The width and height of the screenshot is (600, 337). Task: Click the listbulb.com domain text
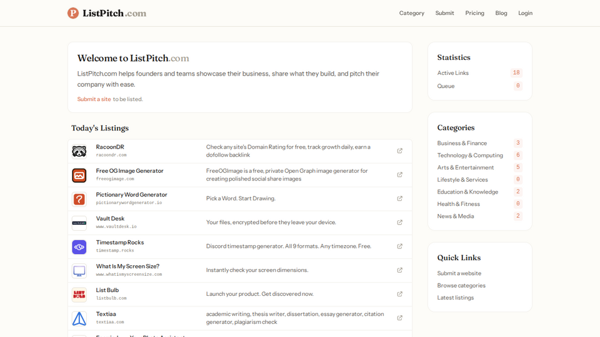coord(111,298)
